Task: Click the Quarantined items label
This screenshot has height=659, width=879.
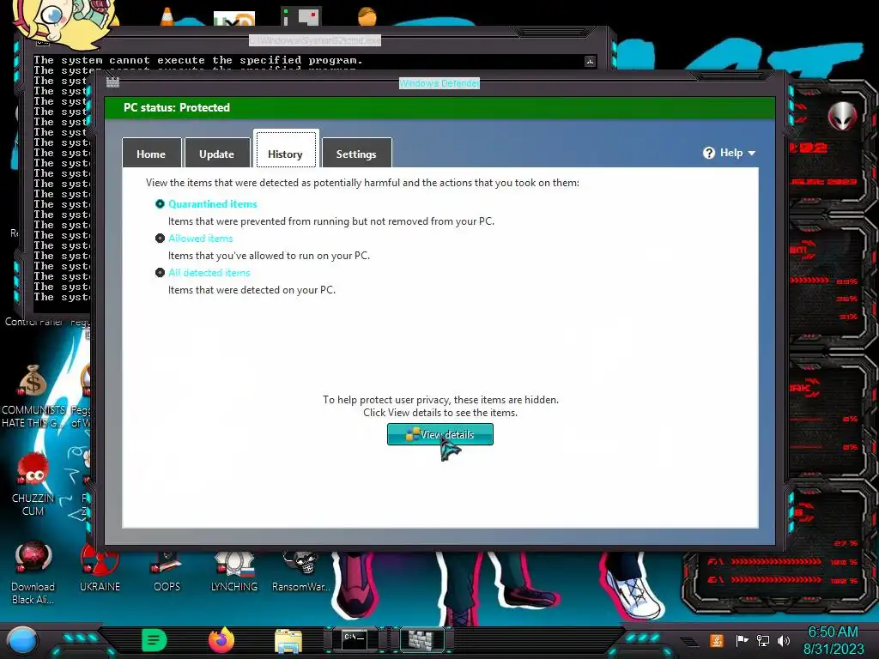Action: tap(213, 204)
